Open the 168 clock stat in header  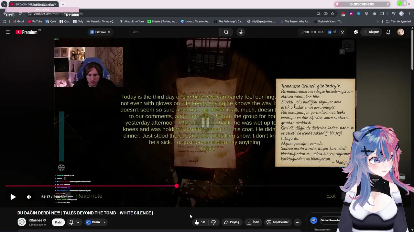305,32
